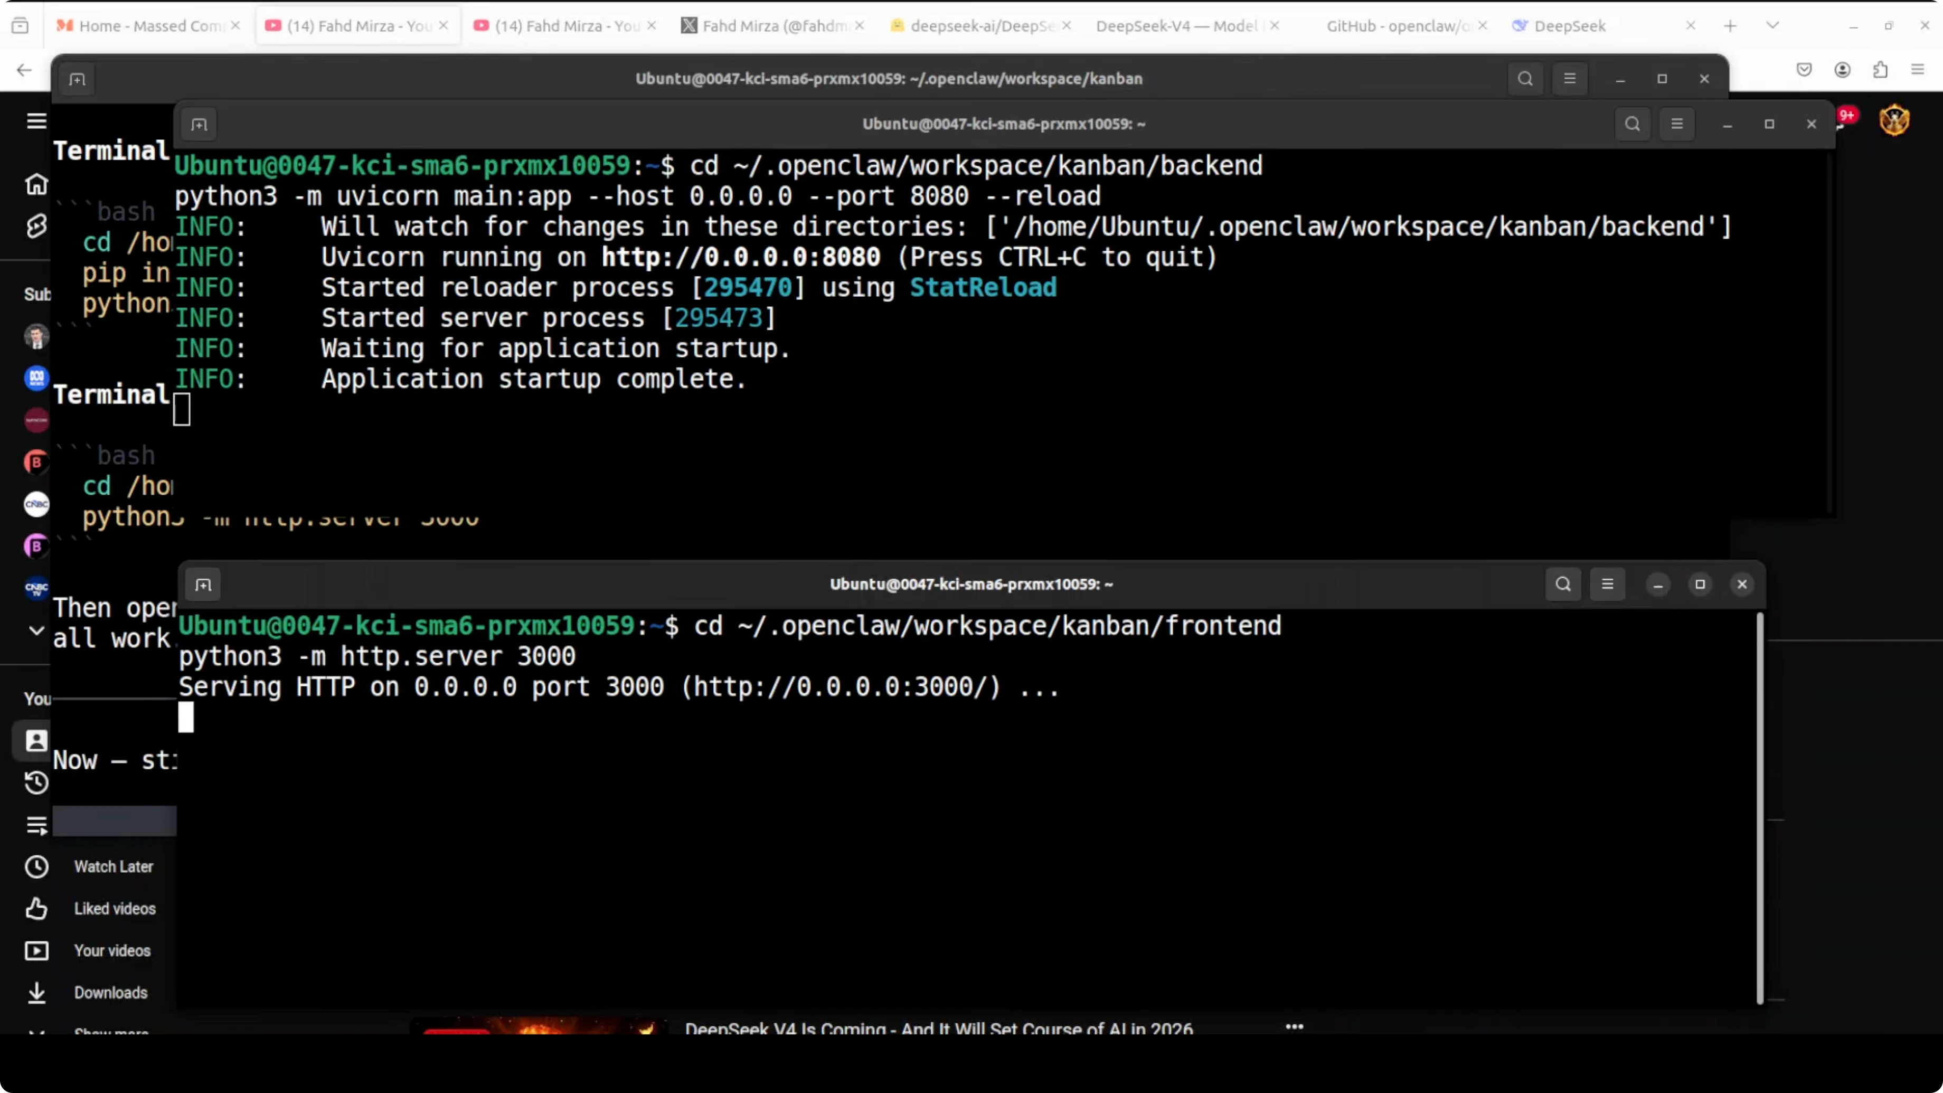Image resolution: width=1943 pixels, height=1093 pixels.
Task: Click browser back arrow button
Action: [24, 69]
